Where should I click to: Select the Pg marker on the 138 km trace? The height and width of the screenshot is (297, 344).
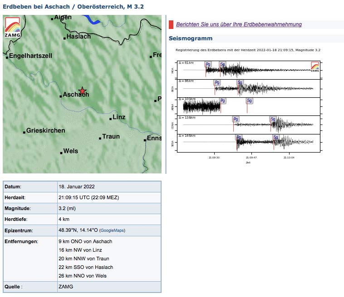[235, 119]
